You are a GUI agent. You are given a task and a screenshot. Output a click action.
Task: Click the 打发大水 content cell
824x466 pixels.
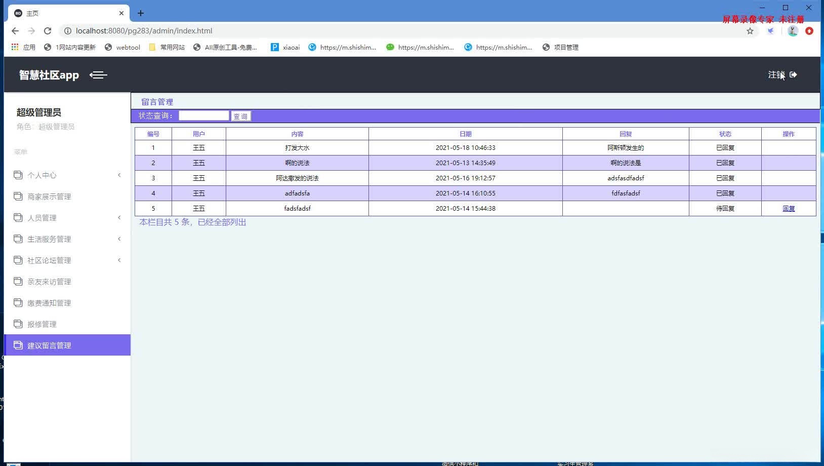tap(297, 147)
